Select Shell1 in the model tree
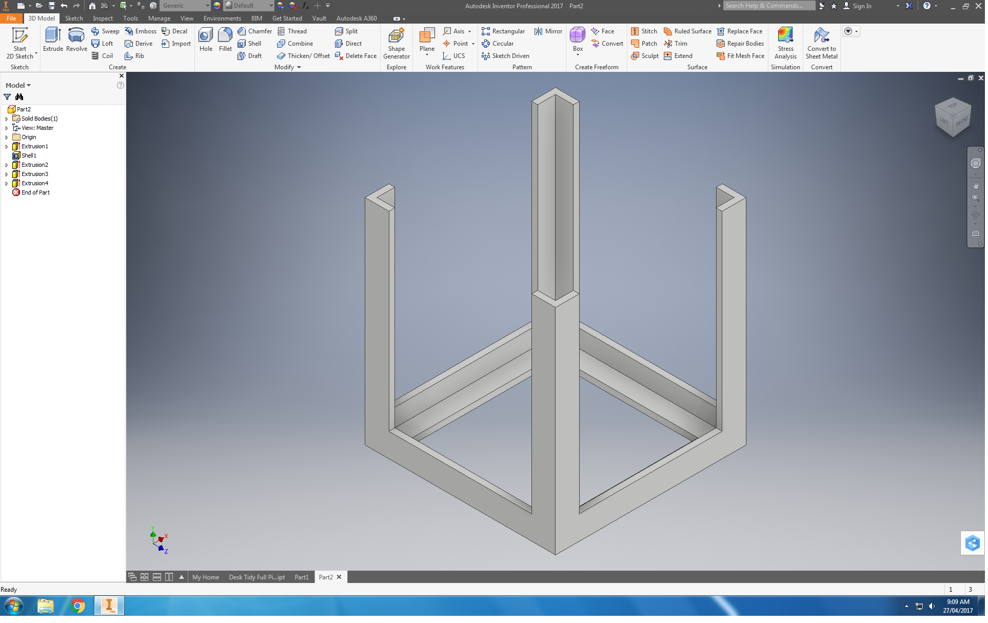The width and height of the screenshot is (988, 623). (x=25, y=155)
